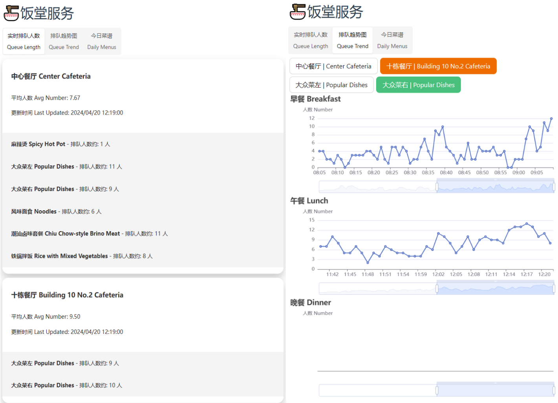
Task: Click the 09:00 label on Breakfast axis
Action: 519,173
